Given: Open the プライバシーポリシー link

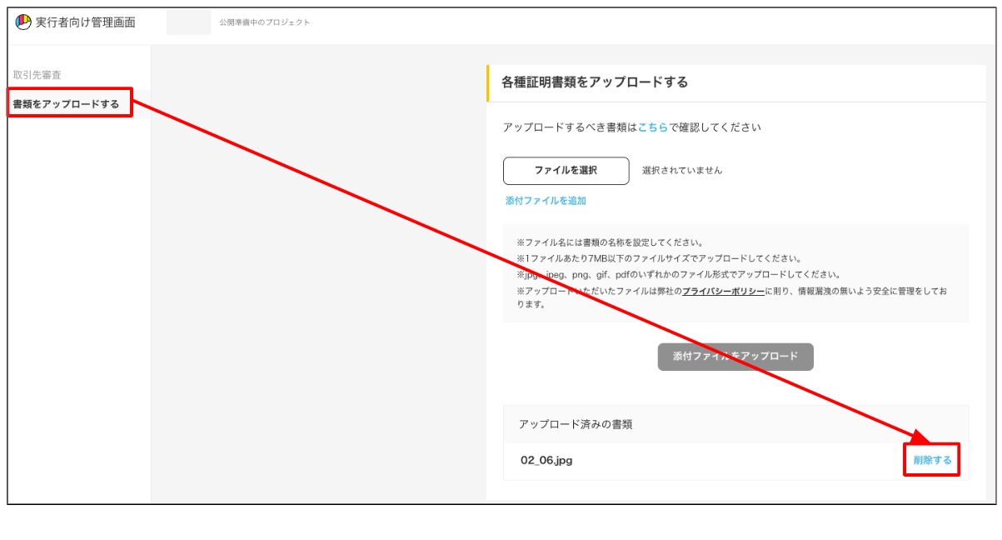Looking at the screenshot, I should (x=723, y=292).
